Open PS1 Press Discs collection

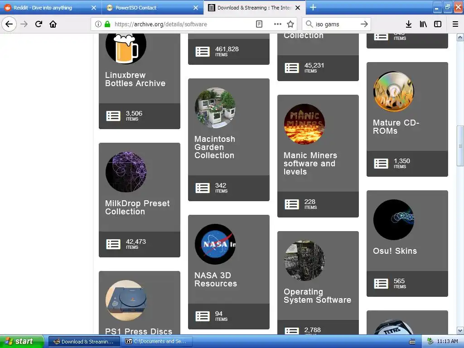coord(139,331)
